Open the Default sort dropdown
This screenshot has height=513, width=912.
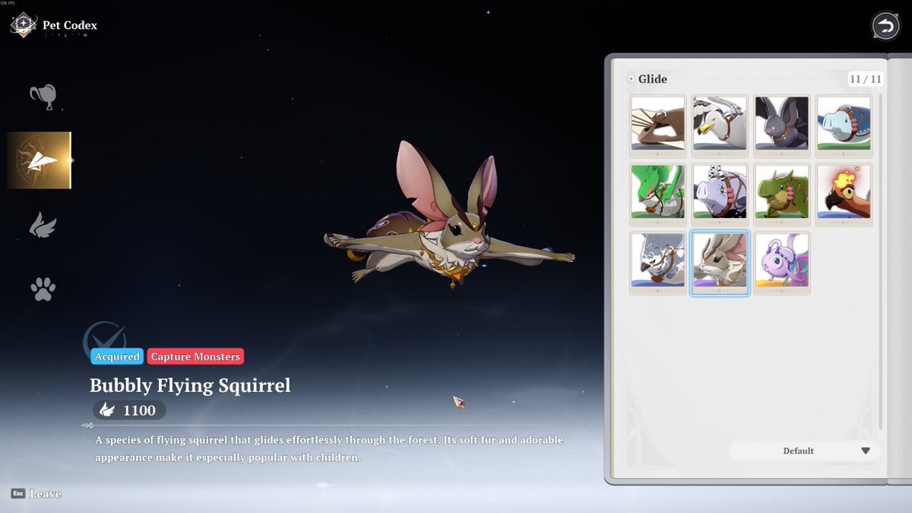click(805, 451)
